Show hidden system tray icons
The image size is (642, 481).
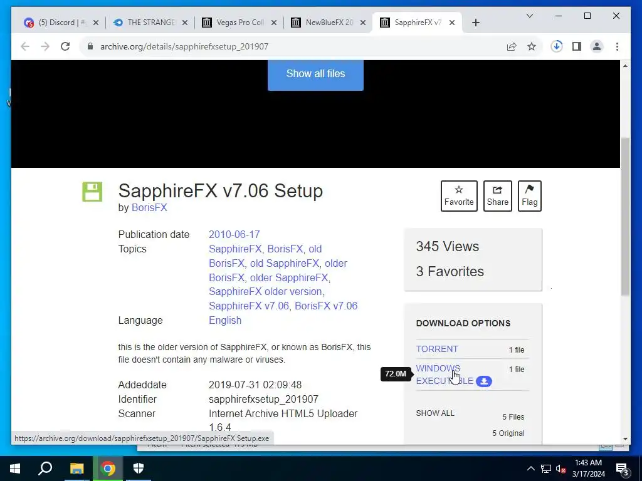tap(530, 468)
